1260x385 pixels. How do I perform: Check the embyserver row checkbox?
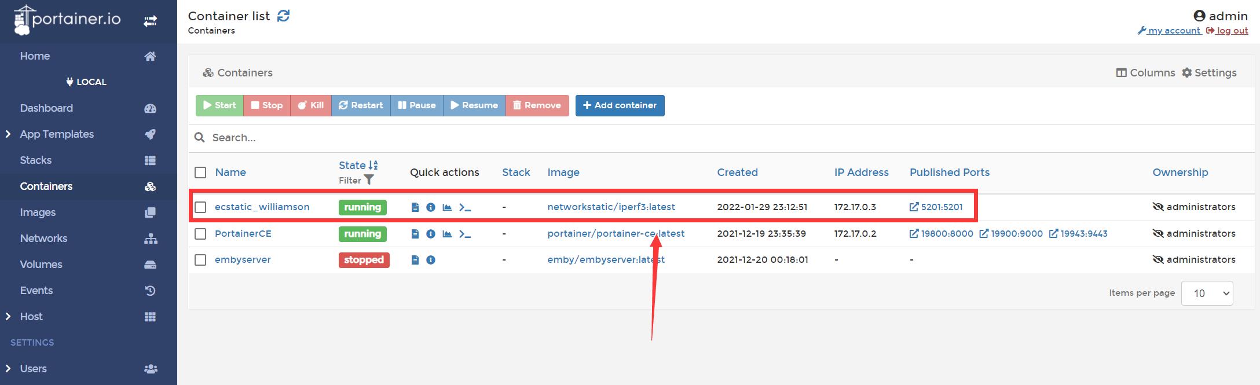click(200, 260)
